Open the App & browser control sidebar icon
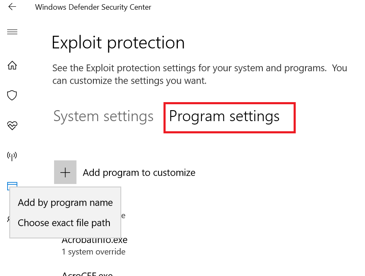365x276 pixels. click(x=12, y=186)
